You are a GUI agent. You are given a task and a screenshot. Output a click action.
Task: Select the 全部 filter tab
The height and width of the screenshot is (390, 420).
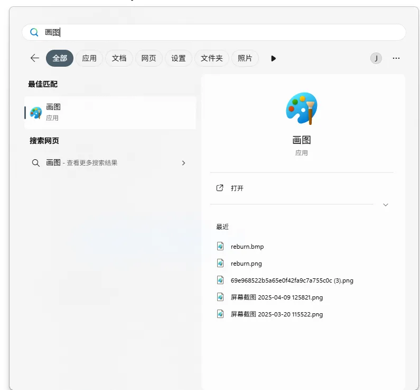point(60,58)
